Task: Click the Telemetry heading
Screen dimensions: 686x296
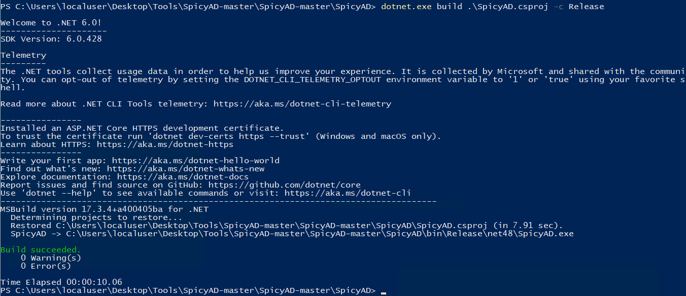Action: 23,55
